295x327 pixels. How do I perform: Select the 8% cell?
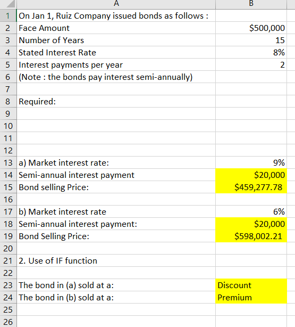coord(251,53)
